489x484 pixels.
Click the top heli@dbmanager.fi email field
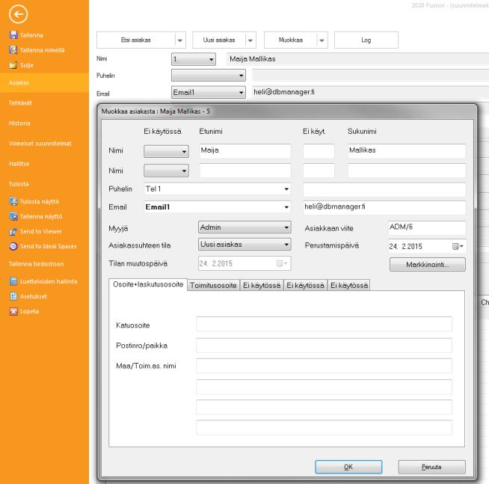point(370,92)
